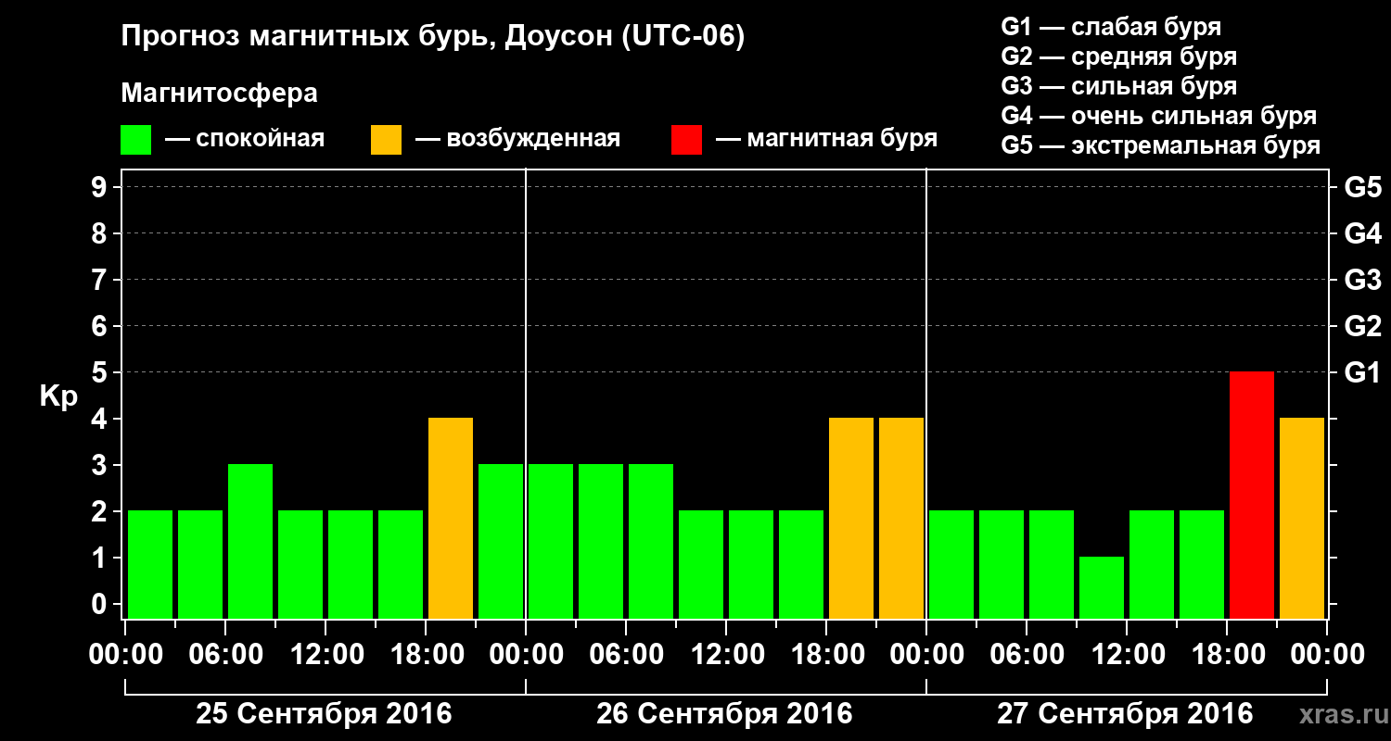The image size is (1391, 741).
Task: Click the 'G3' label on the right axis
Action: (1363, 280)
